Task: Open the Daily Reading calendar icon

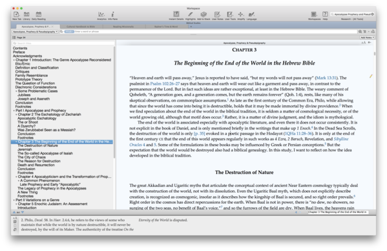Action: 39,15
